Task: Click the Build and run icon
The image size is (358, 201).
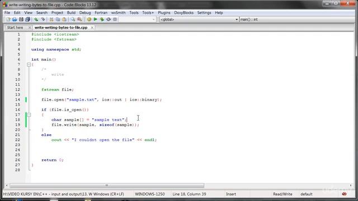Action: 102,20
